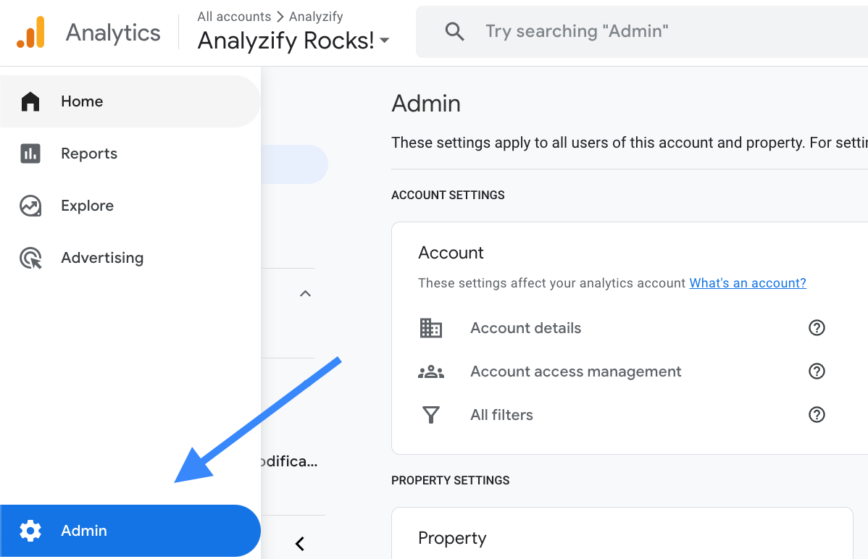
Task: Click the PROPERTY SETTINGS section label
Action: click(x=450, y=480)
